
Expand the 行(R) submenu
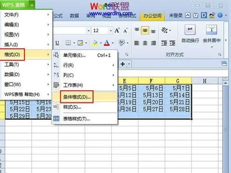tap(85, 65)
